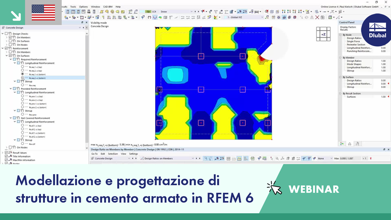Click the > 1 button in results toolbar
Screen dimensions: 391x220
click(x=365, y=158)
